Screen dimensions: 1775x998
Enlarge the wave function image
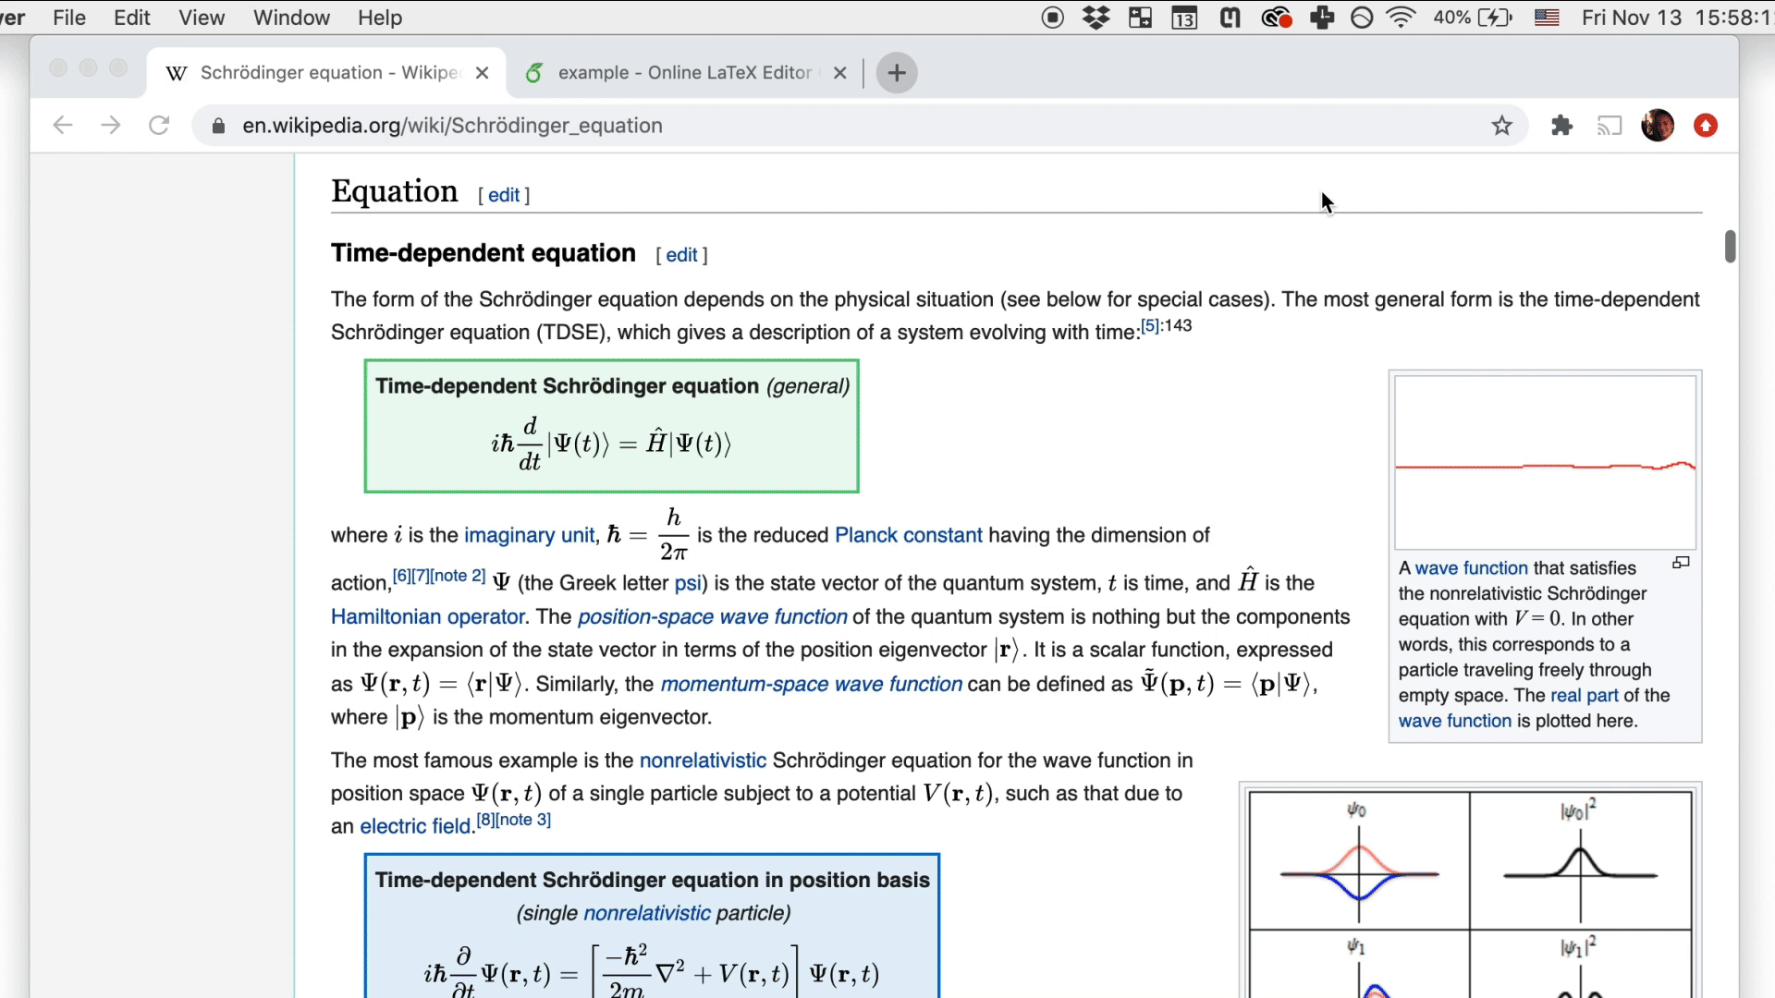tap(1681, 563)
